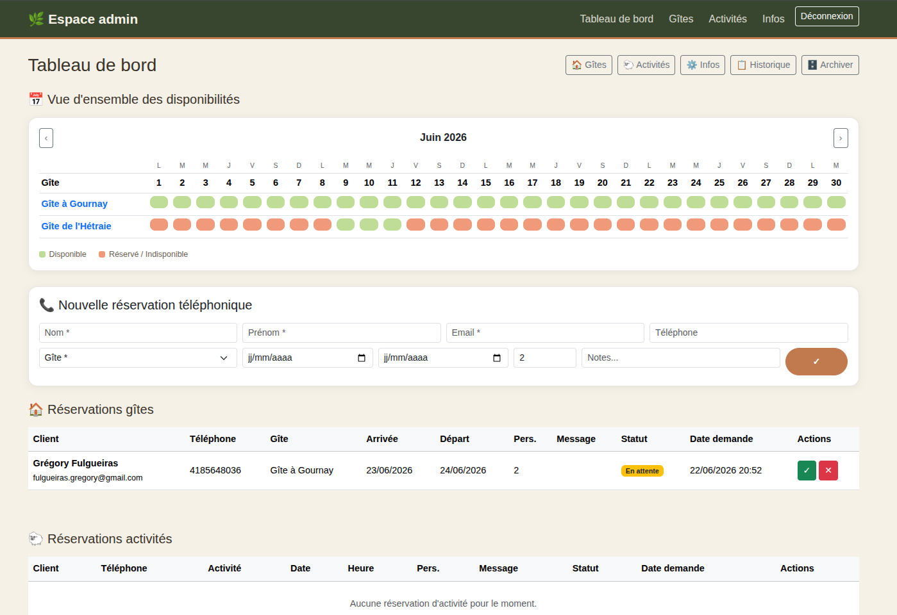Image resolution: width=897 pixels, height=615 pixels.
Task: Submit phone reservation with orange checkmark button
Action: [x=816, y=361]
